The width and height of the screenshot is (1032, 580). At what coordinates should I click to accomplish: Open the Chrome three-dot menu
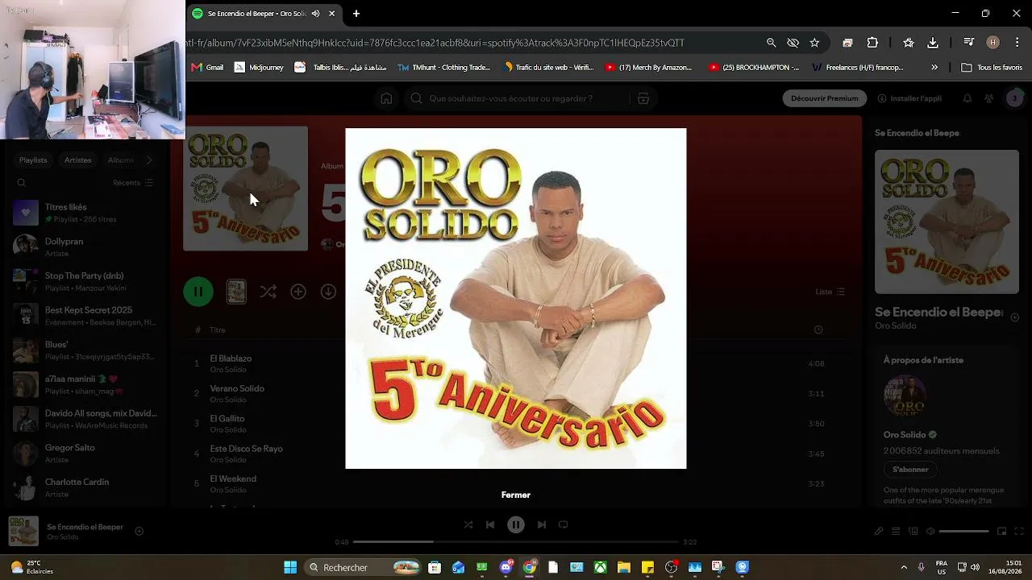(x=1017, y=43)
